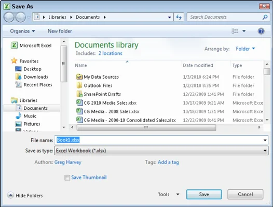
Task: Enable the Save Thumbnail checkbox
Action: pos(67,178)
